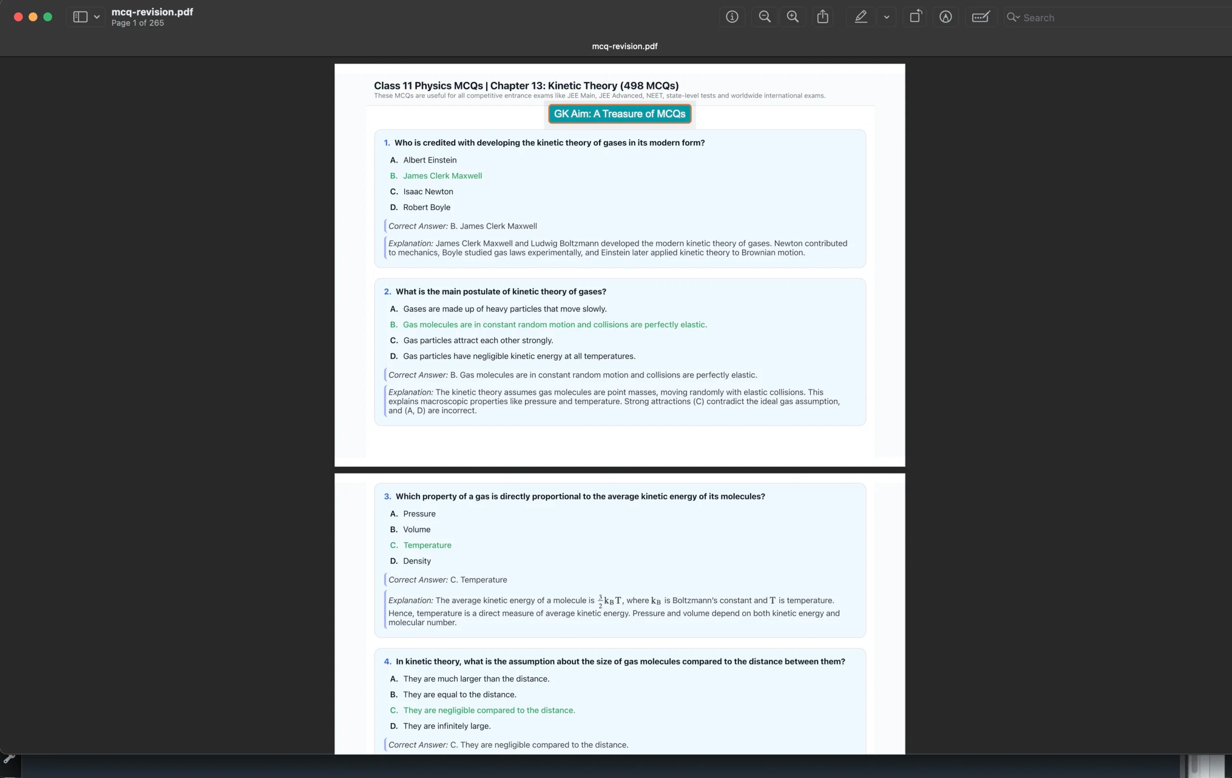Click the Share icon in the toolbar

click(822, 17)
